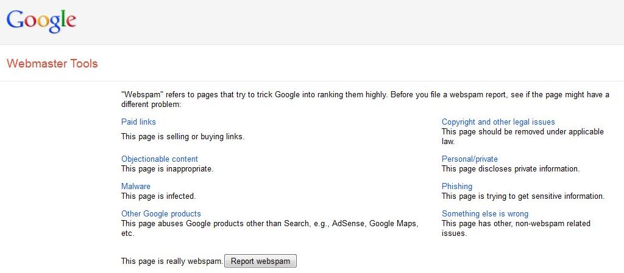
Task: Go to the Malware report link
Action: click(x=136, y=187)
